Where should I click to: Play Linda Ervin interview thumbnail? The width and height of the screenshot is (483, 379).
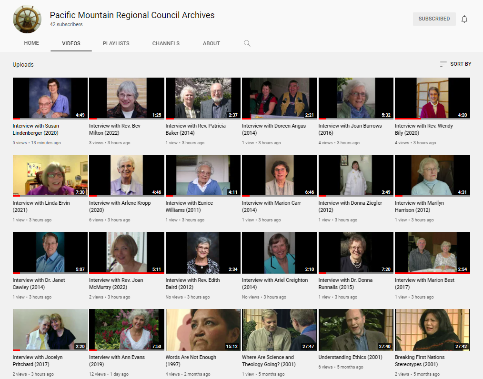[x=50, y=176]
